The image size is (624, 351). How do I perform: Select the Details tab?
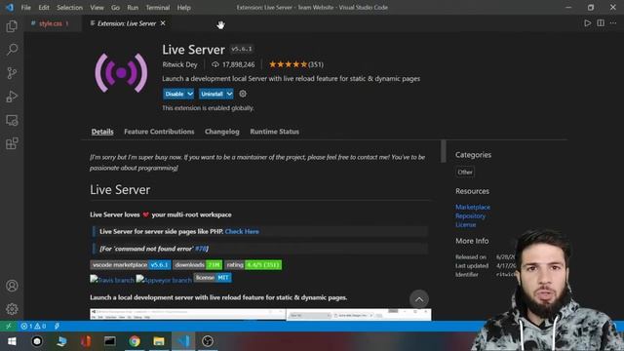pos(102,132)
